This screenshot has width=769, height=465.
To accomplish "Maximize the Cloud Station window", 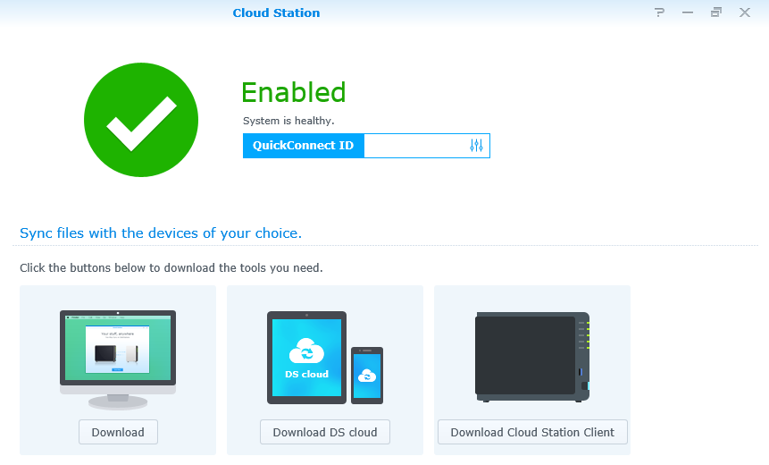I will (716, 13).
